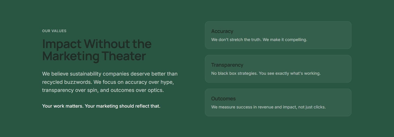
Task: Click the word Without in the heading
Action: point(107,44)
